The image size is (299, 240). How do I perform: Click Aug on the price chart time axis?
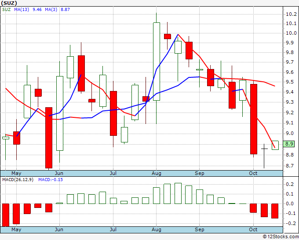[157, 173]
